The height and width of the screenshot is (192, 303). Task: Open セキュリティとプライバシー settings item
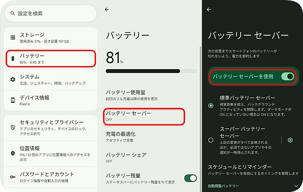point(51,128)
